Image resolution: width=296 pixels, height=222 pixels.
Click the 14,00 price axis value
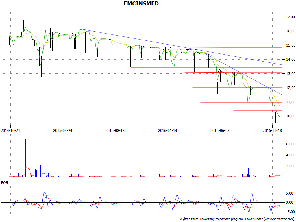pyautogui.click(x=290, y=60)
